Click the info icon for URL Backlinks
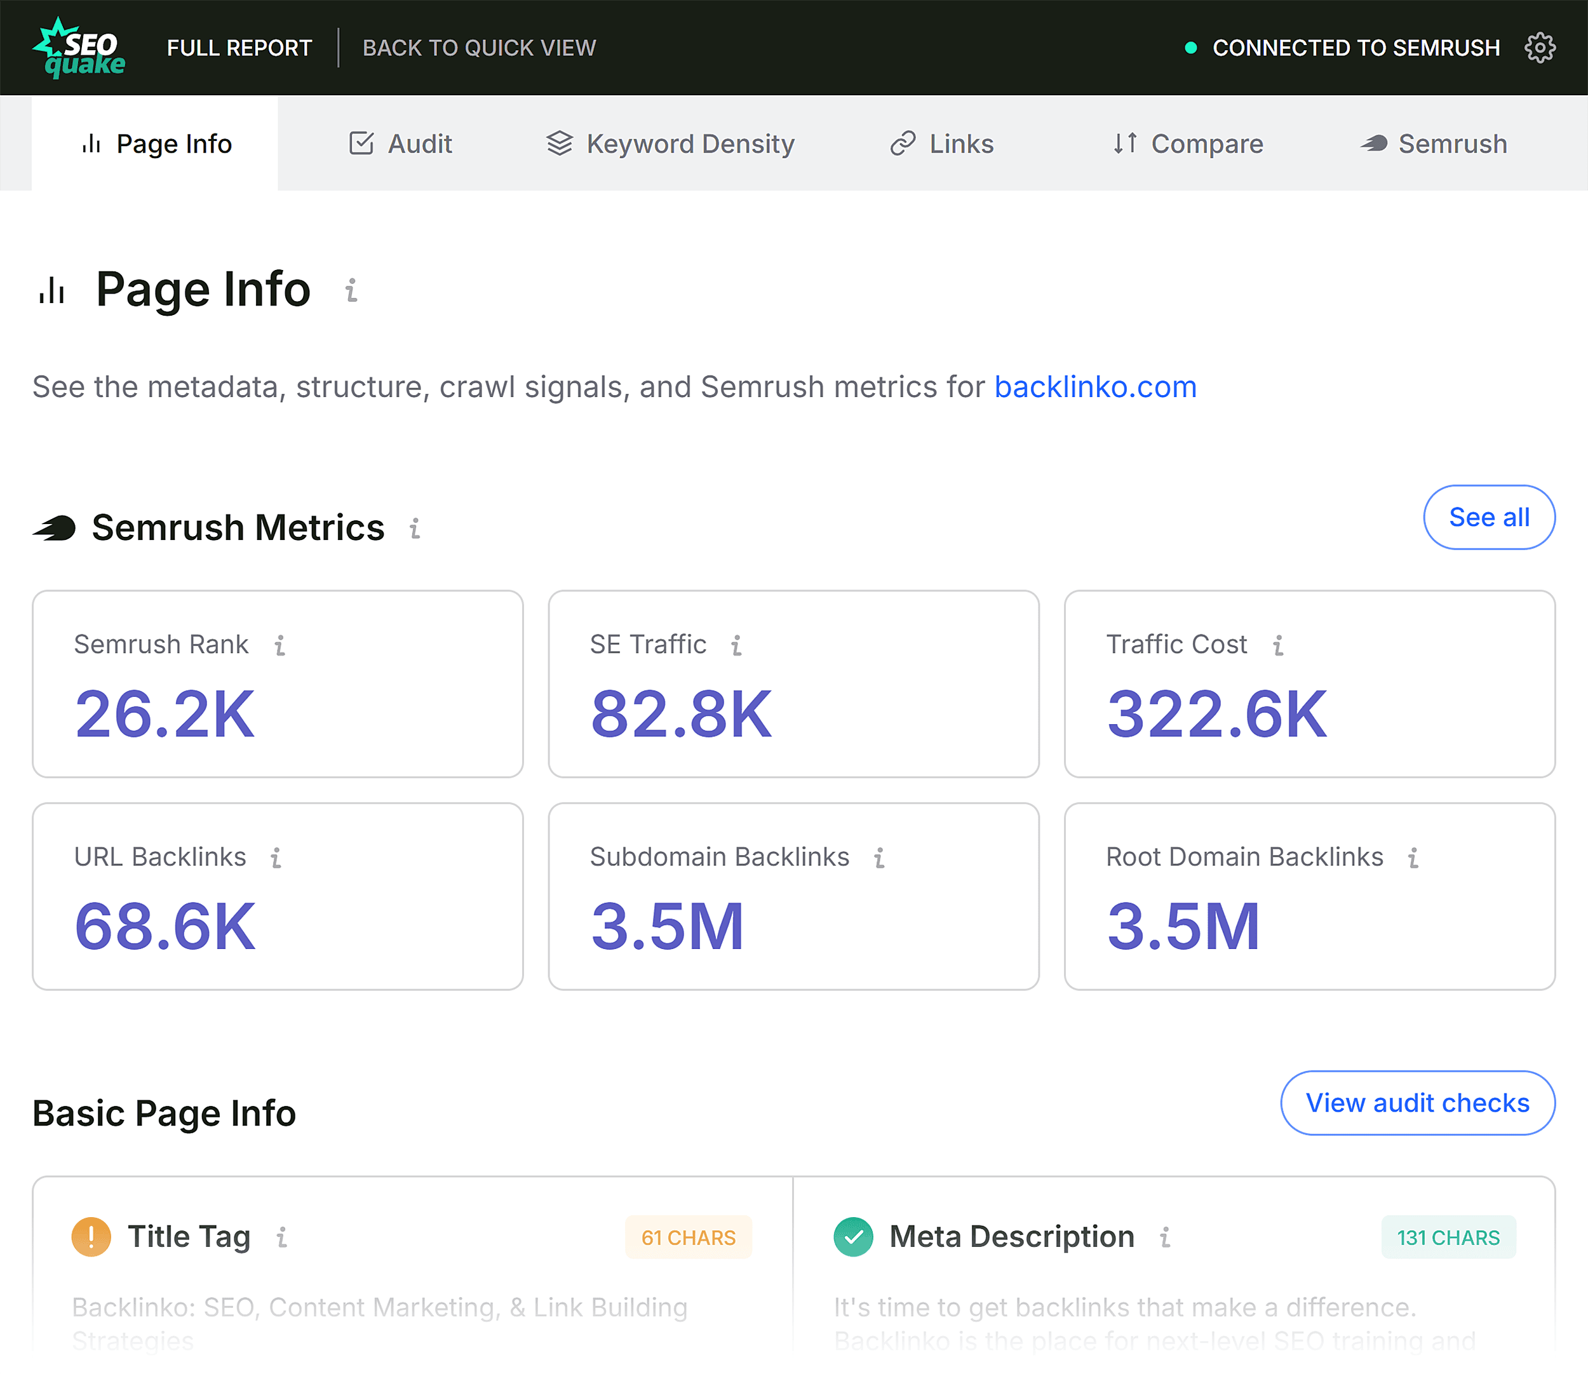 276,857
